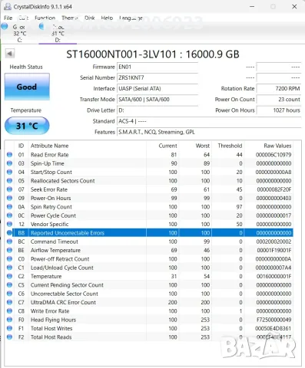Click the Threshold column header
The width and height of the screenshot is (305, 368).
(x=228, y=146)
